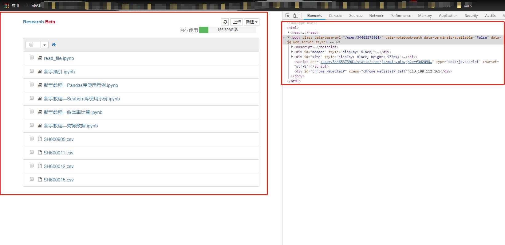This screenshot has width=505, height=245.
Task: Click the Research Beta logo link
Action: point(39,22)
